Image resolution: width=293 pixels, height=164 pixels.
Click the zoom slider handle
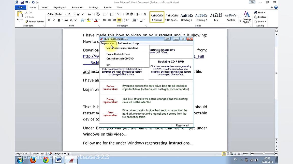(264, 154)
